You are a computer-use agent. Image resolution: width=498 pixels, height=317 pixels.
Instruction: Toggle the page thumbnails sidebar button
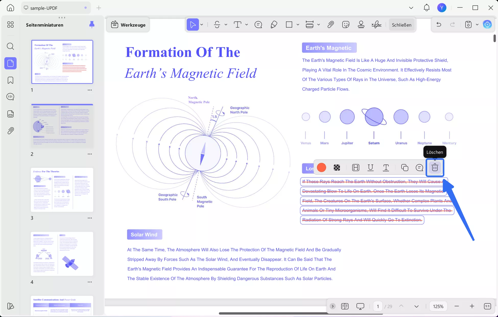10,63
